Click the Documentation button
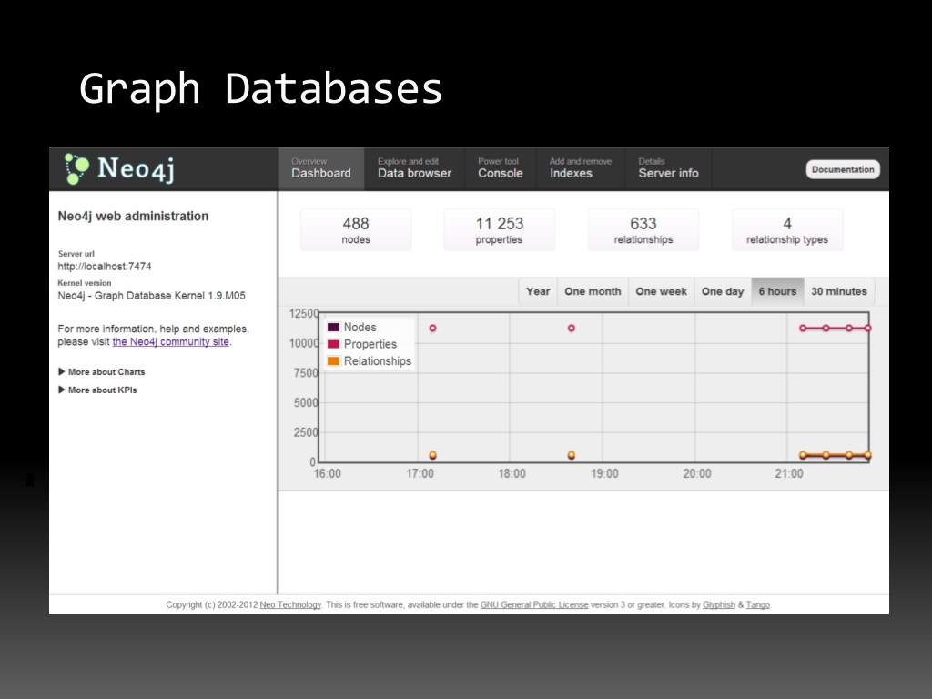 click(x=842, y=169)
